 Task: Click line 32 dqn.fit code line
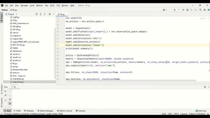click(x=99, y=72)
